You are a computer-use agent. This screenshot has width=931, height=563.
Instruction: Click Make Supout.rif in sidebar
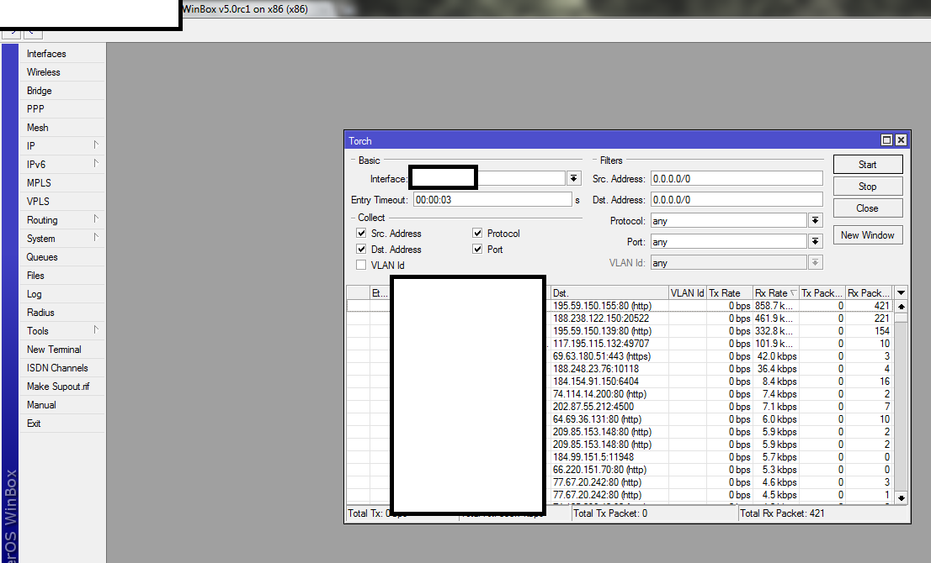pyautogui.click(x=62, y=387)
